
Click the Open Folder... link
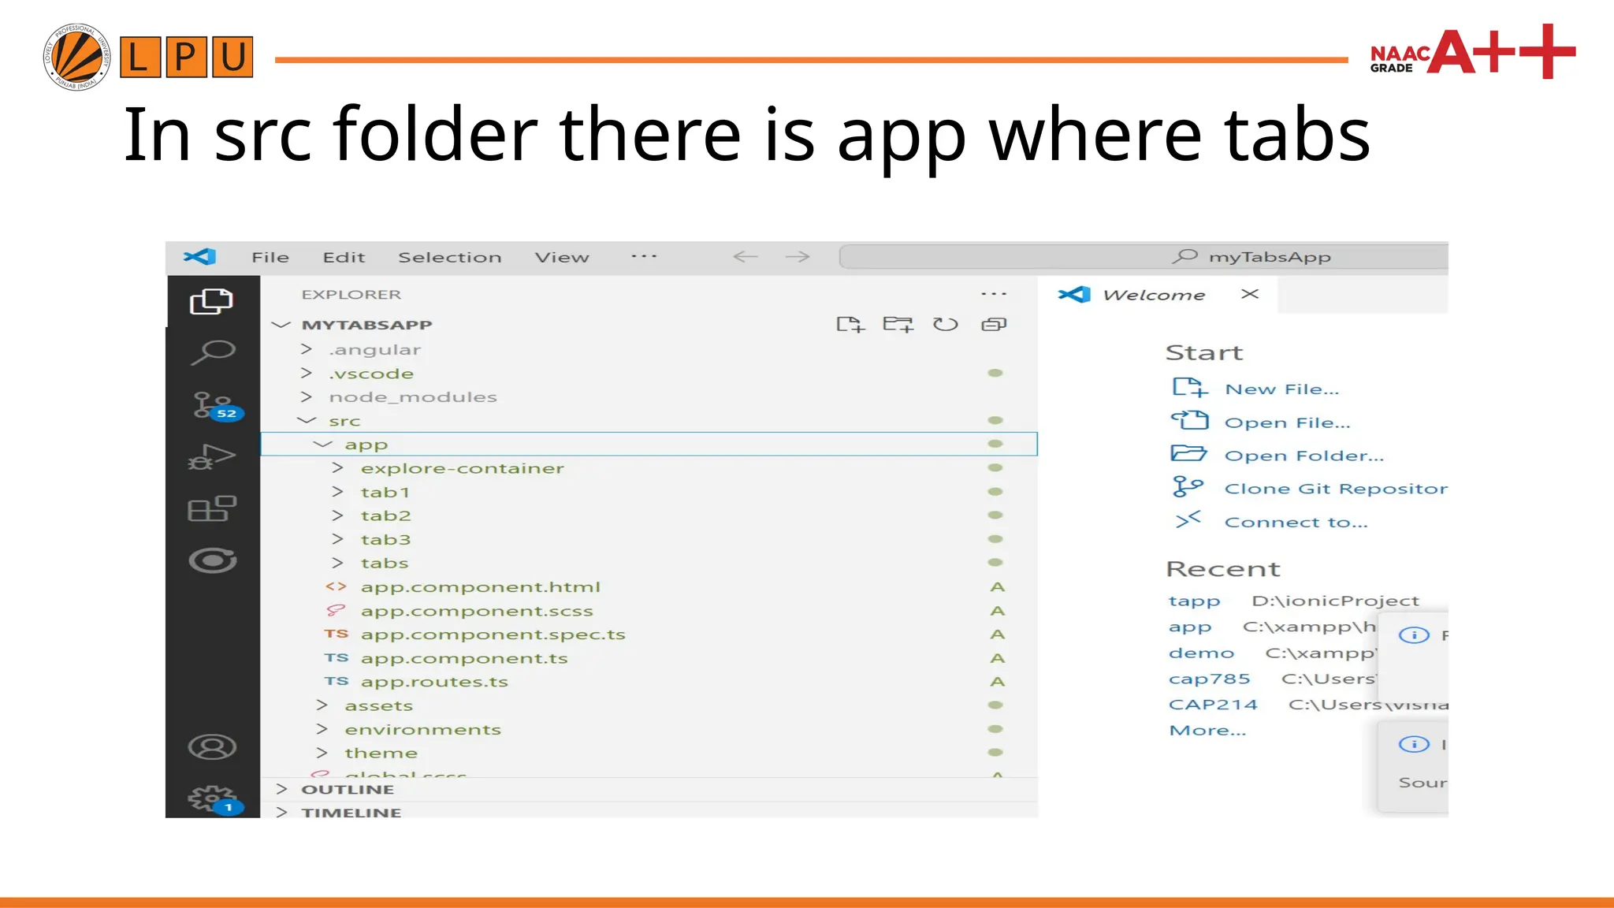tap(1303, 456)
